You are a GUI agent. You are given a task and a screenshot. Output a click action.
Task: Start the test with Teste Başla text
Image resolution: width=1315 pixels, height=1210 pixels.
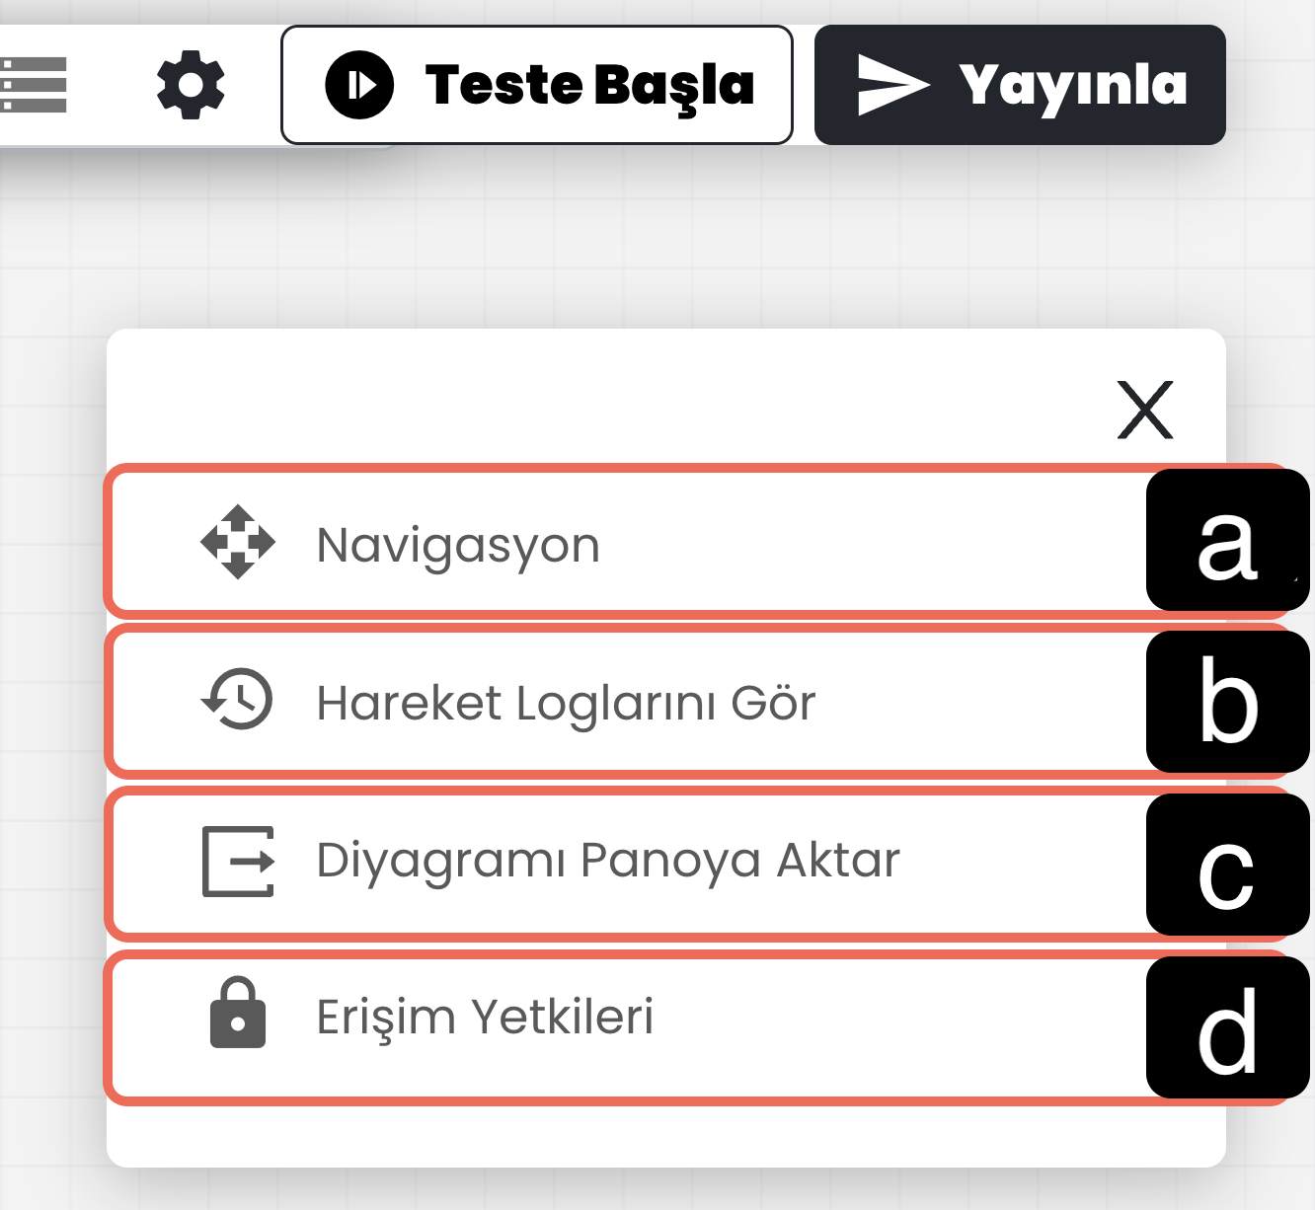(589, 85)
